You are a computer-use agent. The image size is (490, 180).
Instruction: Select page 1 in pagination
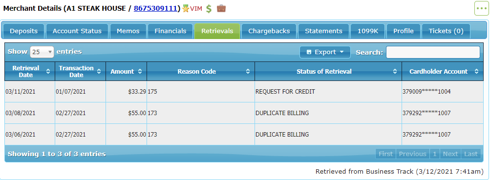pos(435,154)
